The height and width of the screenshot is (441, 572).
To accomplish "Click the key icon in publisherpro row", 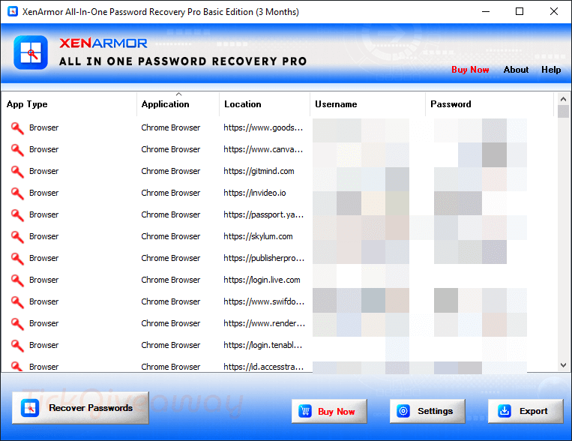I will [16, 259].
